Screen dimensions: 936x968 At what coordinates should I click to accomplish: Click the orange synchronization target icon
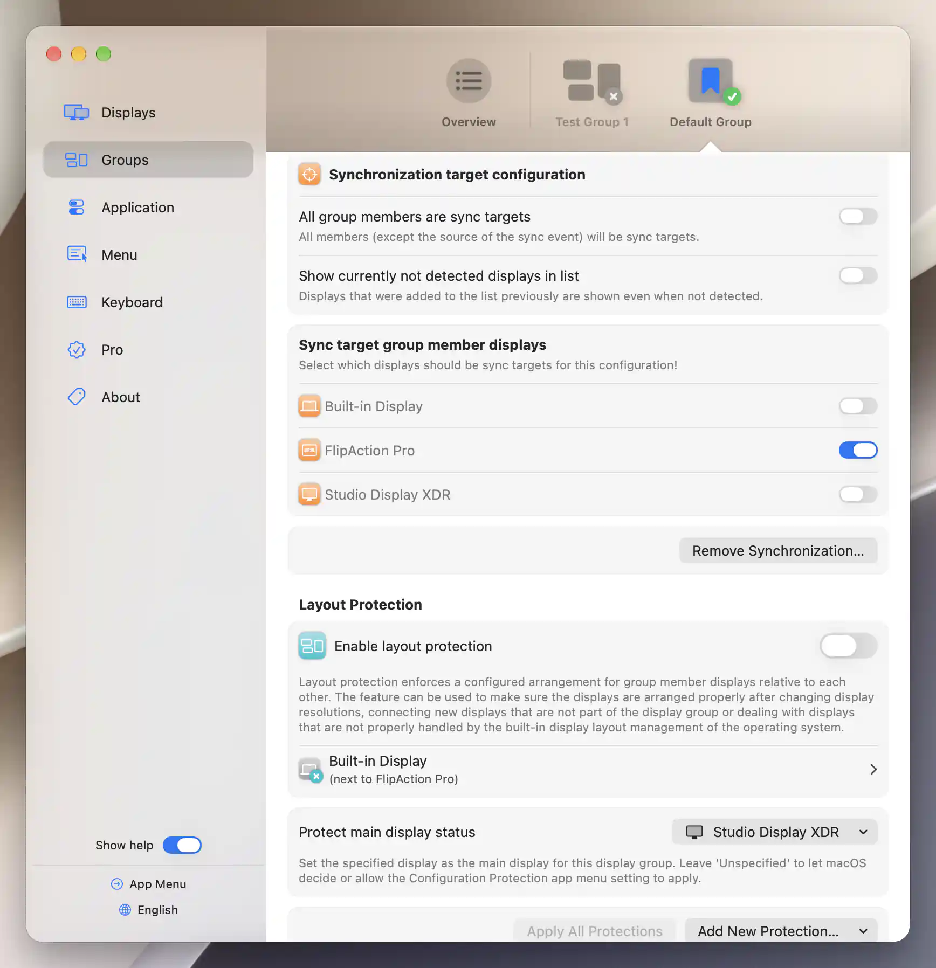coord(309,174)
